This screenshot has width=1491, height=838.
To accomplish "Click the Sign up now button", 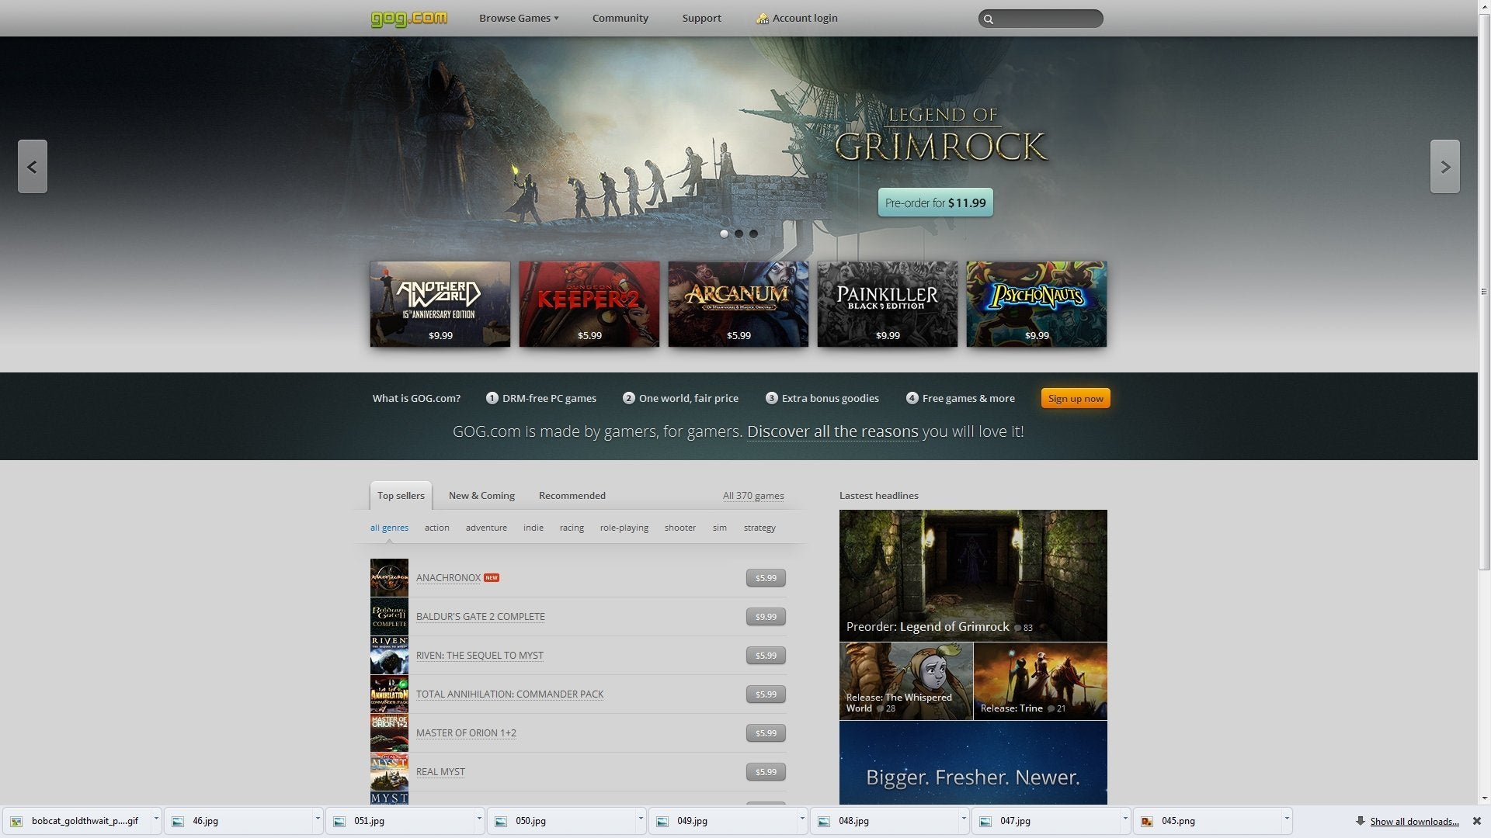I will [1076, 398].
